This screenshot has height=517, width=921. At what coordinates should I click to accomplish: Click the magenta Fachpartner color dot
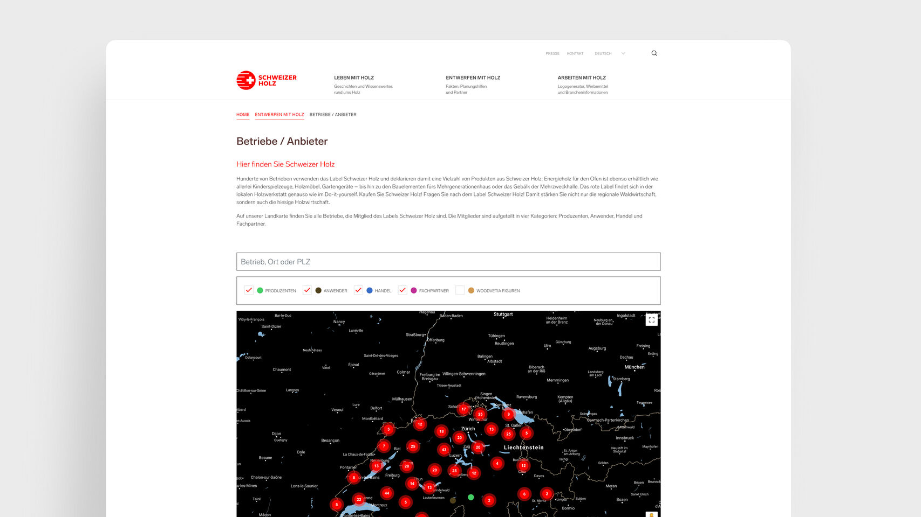pos(414,290)
